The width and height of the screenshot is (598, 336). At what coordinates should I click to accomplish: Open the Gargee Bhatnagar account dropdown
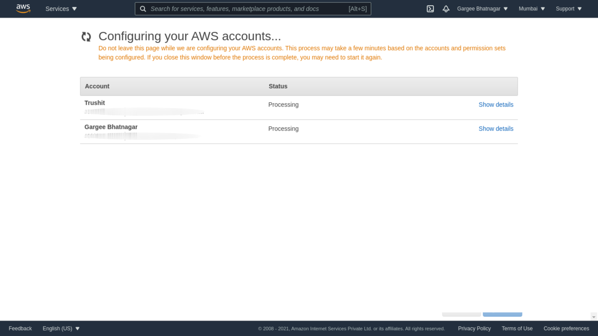(482, 9)
